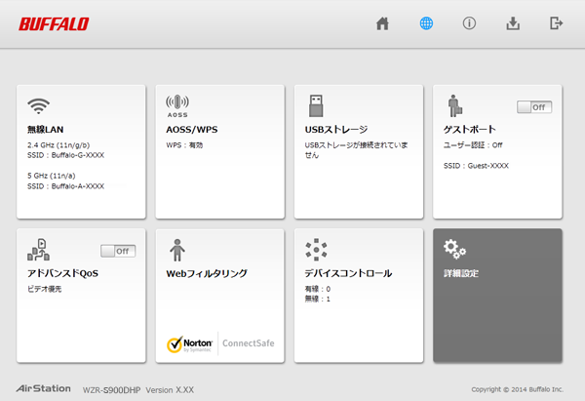585x401 pixels.
Task: Click the ConnectSafe label
Action: [248, 343]
